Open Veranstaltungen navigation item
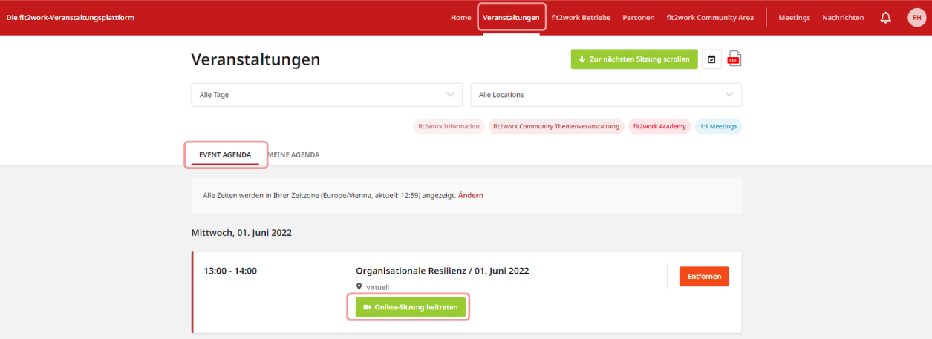The width and height of the screenshot is (932, 339). [511, 18]
